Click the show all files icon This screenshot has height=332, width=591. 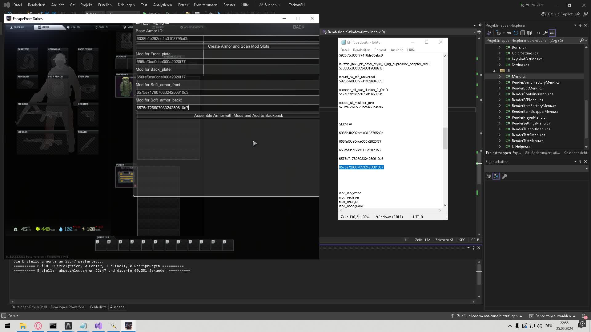click(x=529, y=33)
